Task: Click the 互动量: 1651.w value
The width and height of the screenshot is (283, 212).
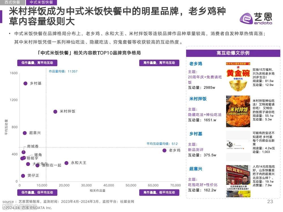Action: pos(202,120)
